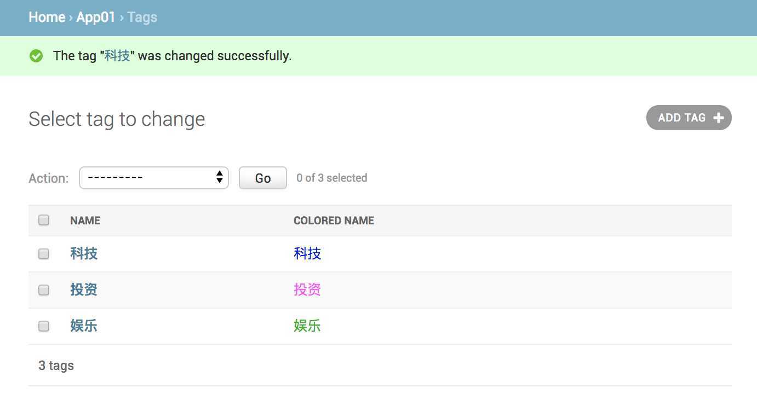
Task: Open the 科技 link in success message
Action: (117, 56)
